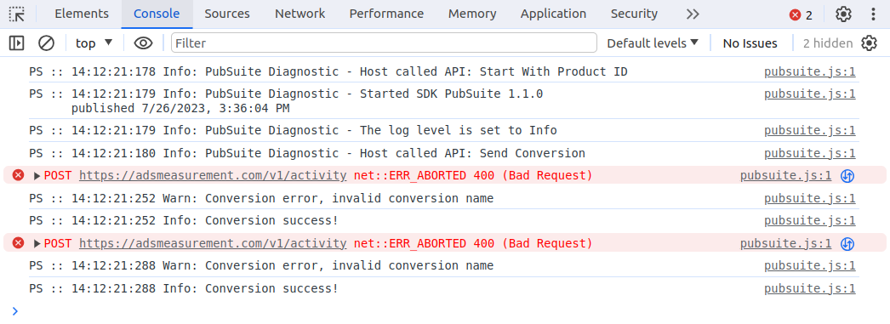The height and width of the screenshot is (324, 890).
Task: Open the three-dot DevTools menu
Action: [x=874, y=14]
